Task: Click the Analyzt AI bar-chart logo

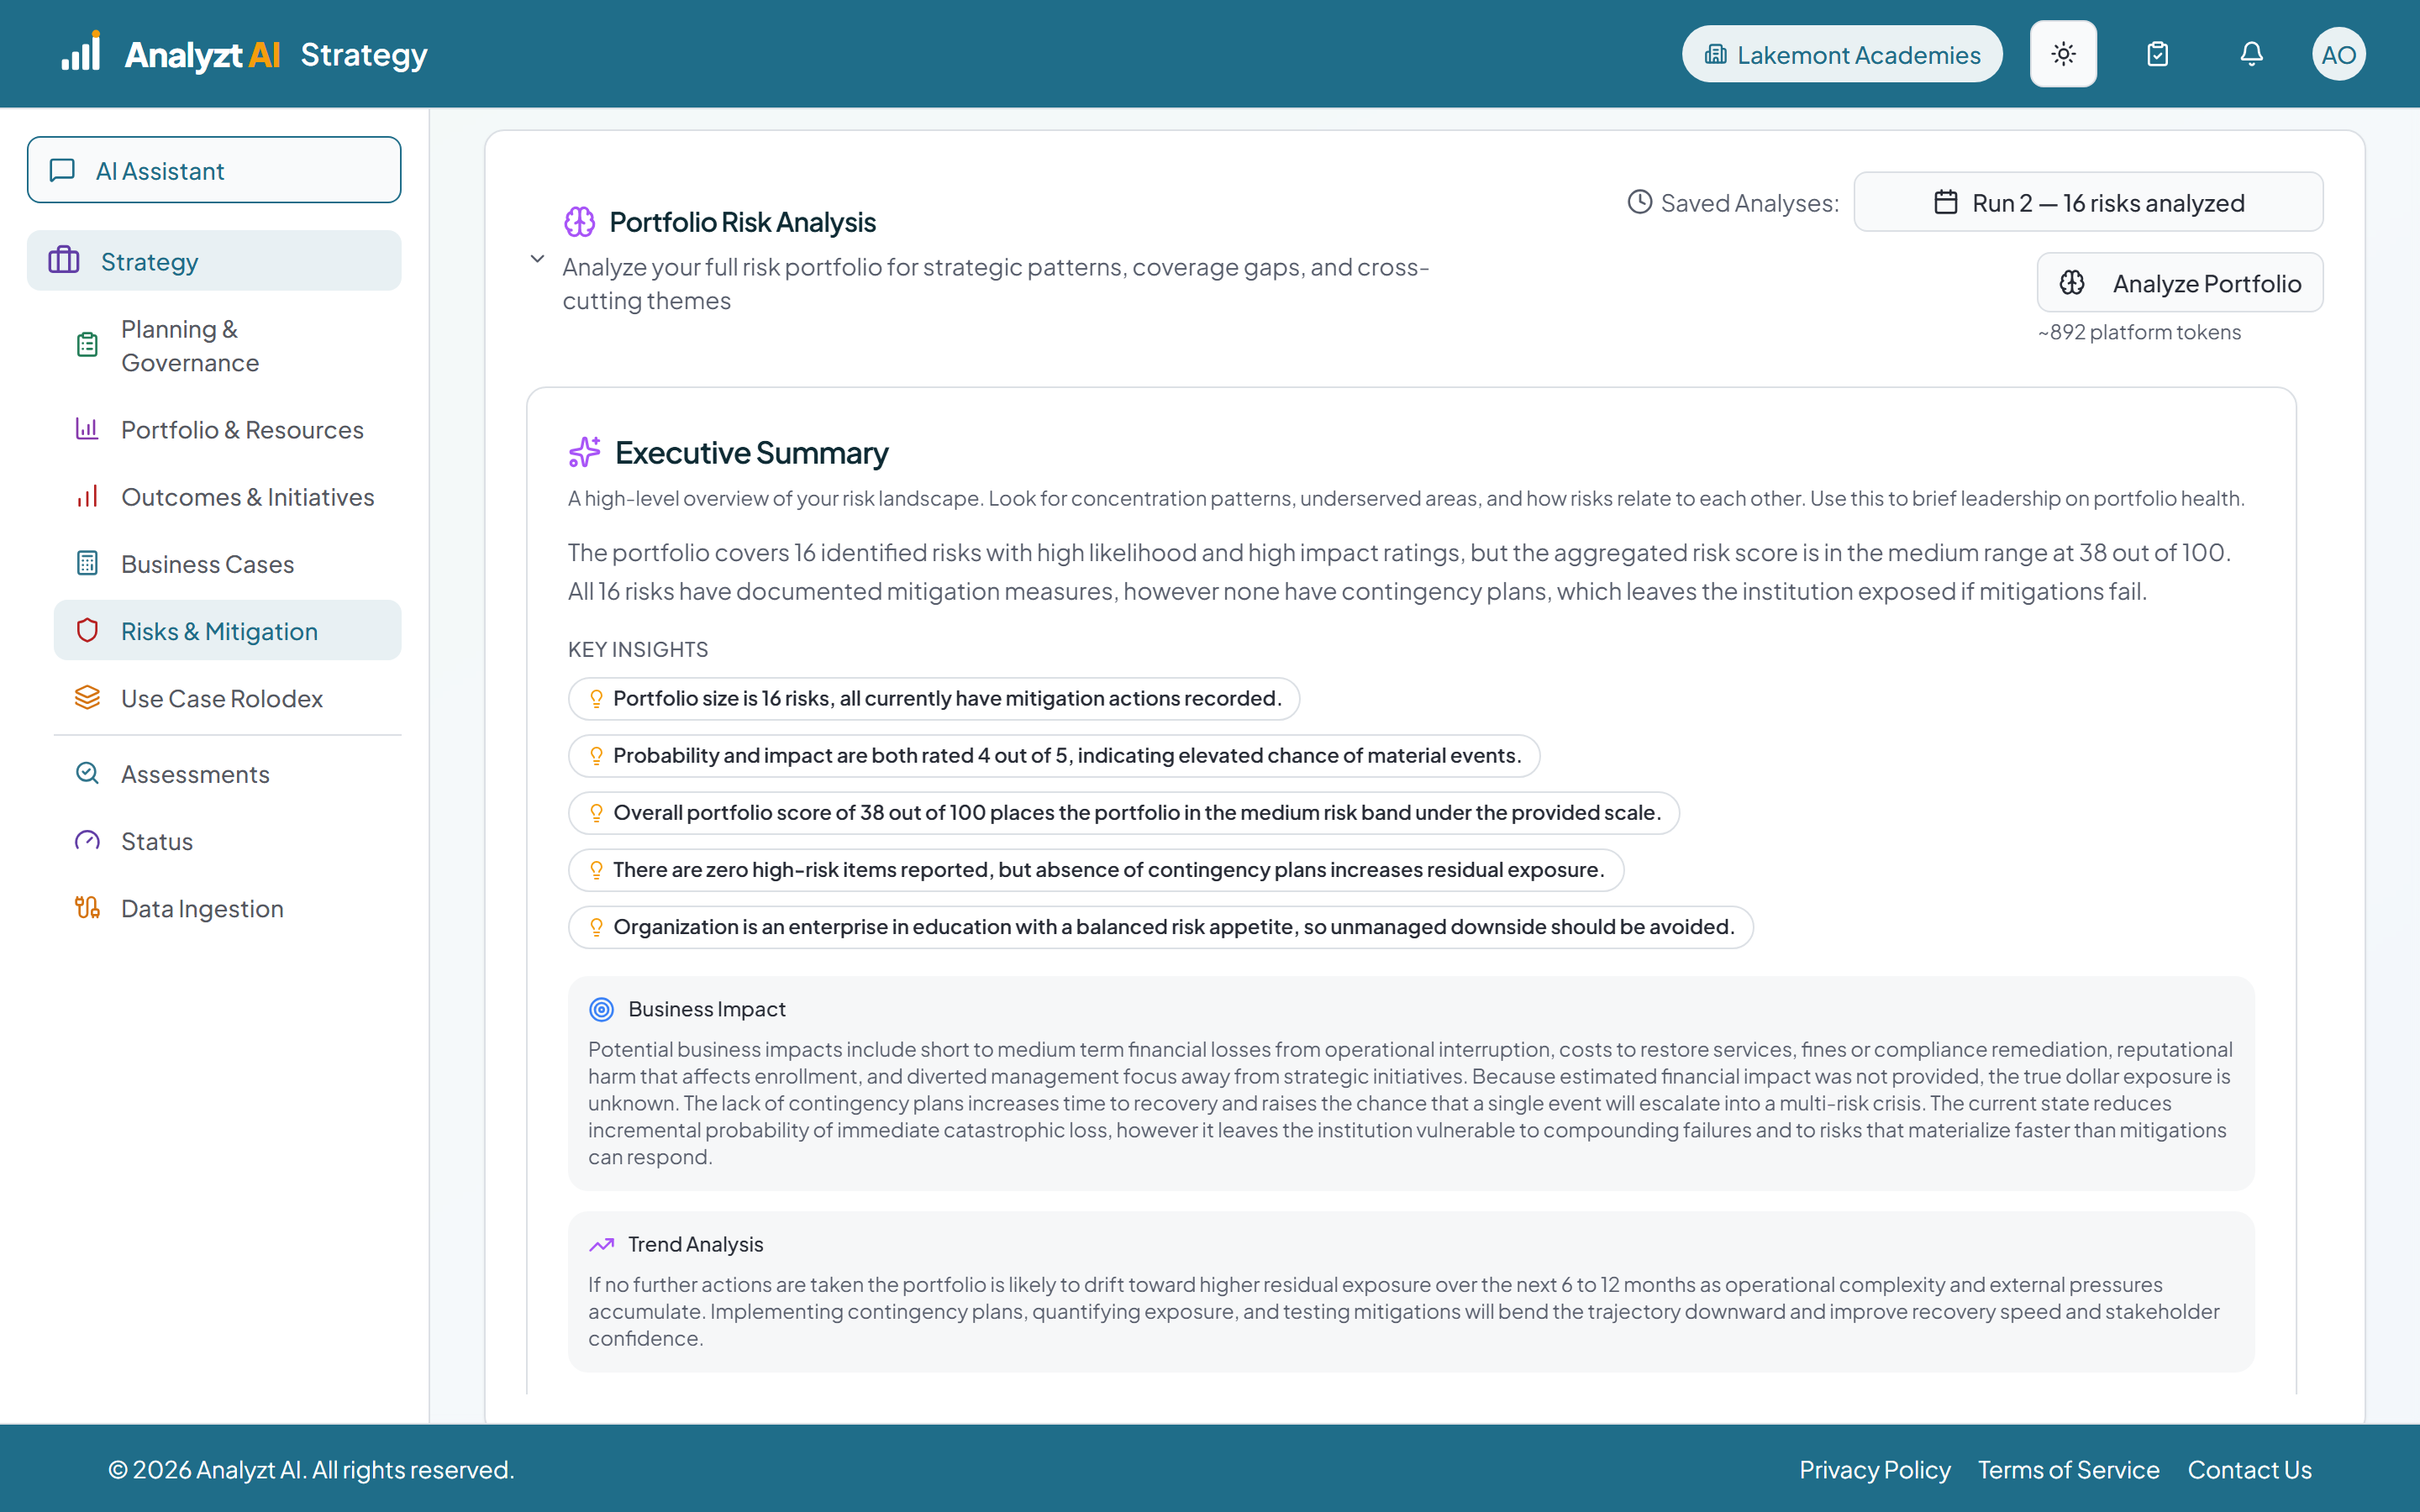Action: (81, 52)
